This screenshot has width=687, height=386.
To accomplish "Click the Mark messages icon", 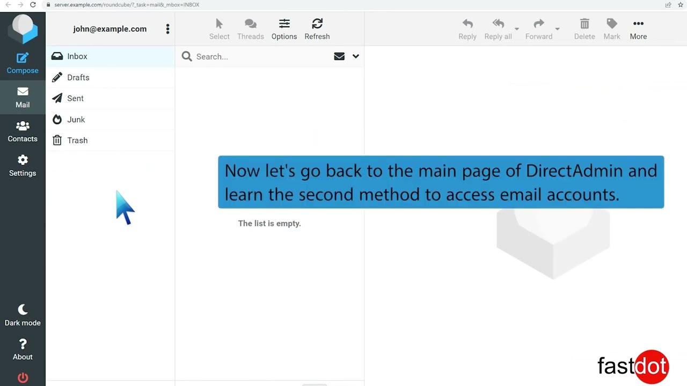I will pyautogui.click(x=612, y=28).
